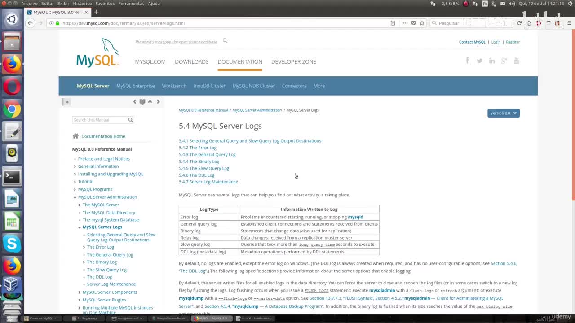575x323 pixels.
Task: Expand the General Information tree node
Action: (75, 166)
